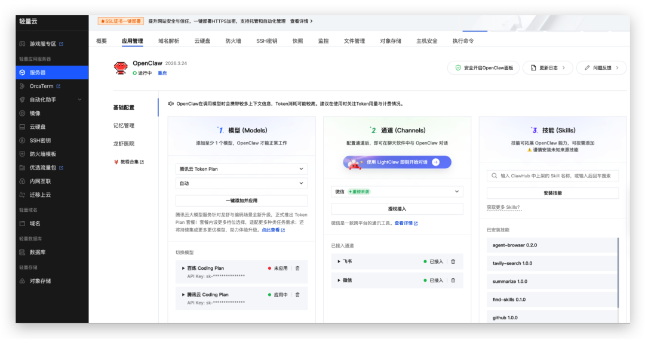This screenshot has width=645, height=339.
Task: Click the 授权接入 button
Action: [x=397, y=209]
